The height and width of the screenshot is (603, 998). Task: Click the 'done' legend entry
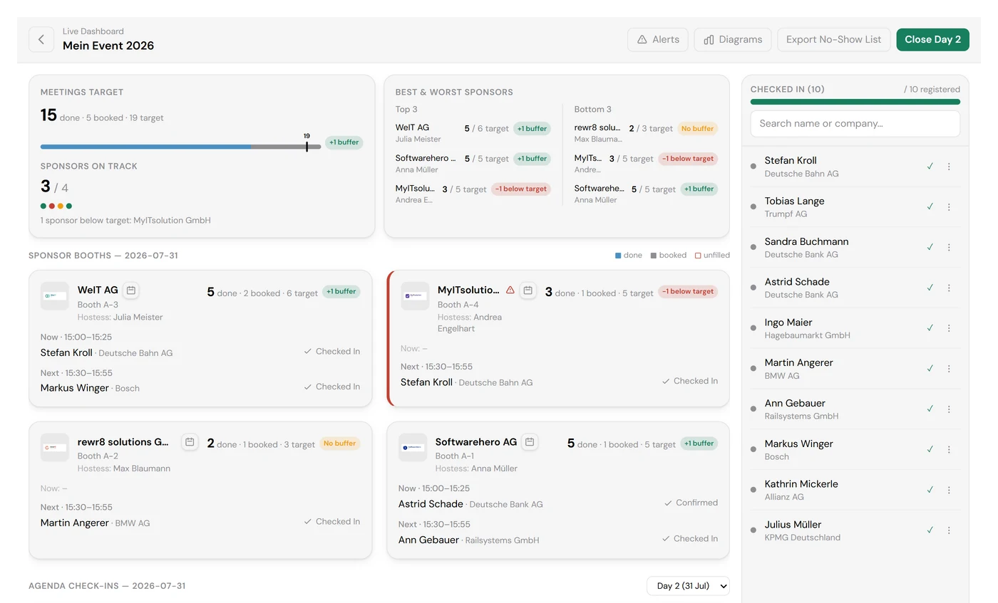tap(628, 256)
